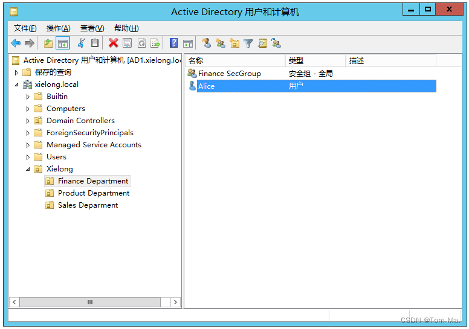
Task: Select the Managed Service Accounts label
Action: [94, 145]
